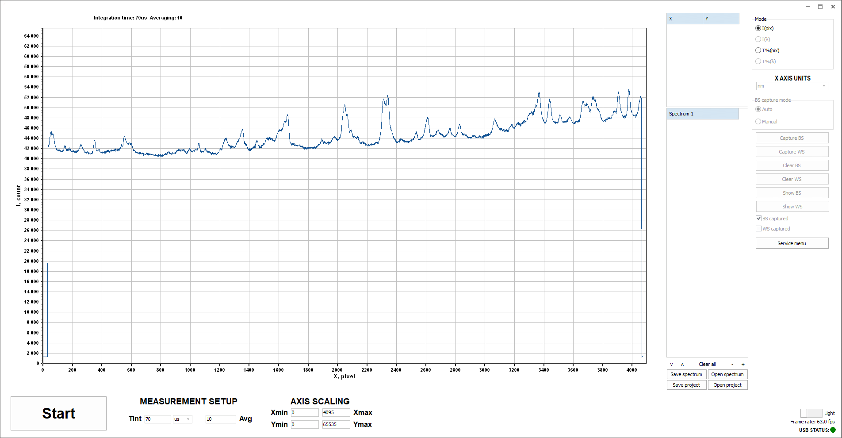Expand the Tint time unit dropdown

pyautogui.click(x=183, y=419)
